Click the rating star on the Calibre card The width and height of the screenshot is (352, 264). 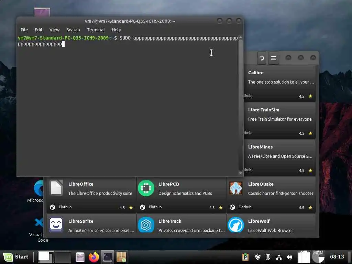point(310,96)
